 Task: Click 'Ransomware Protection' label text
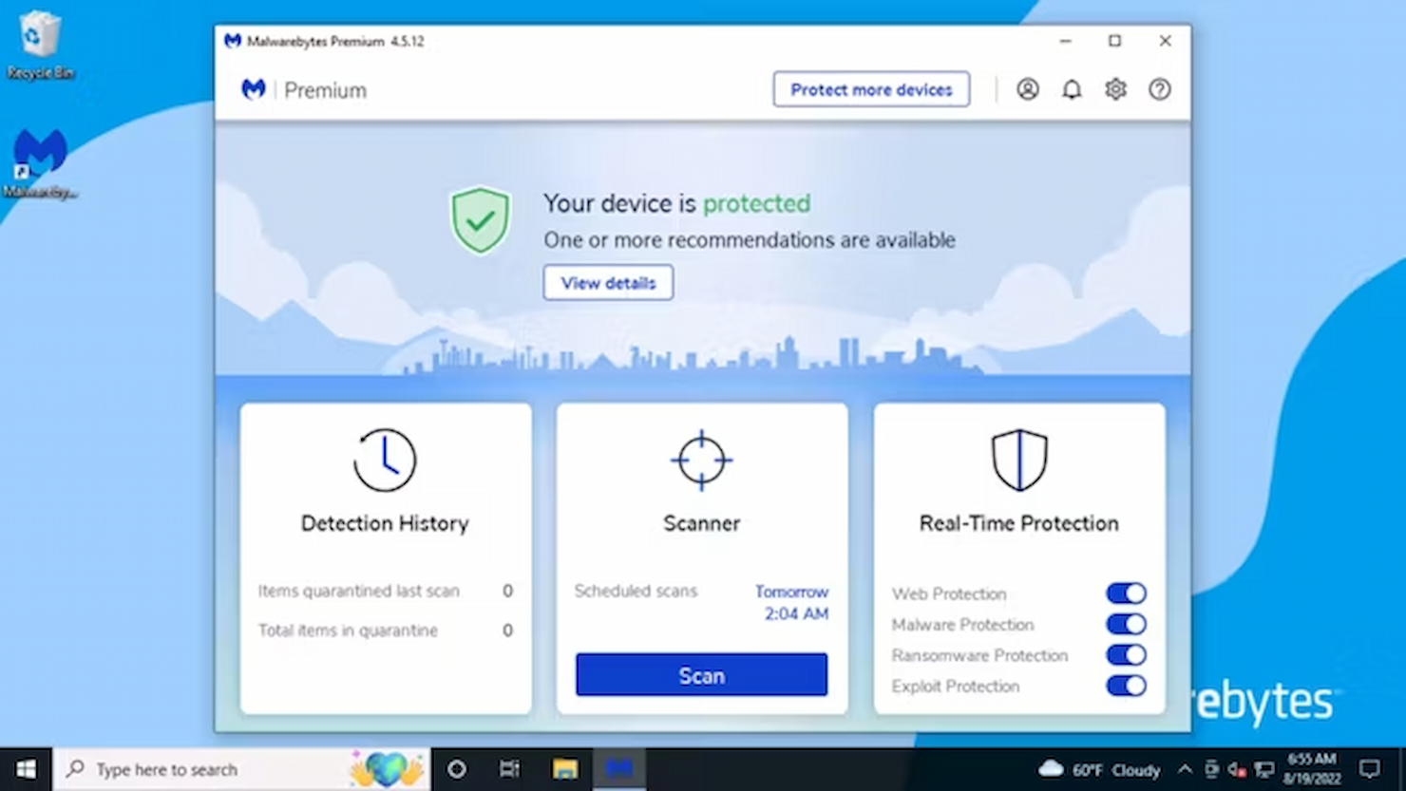pyautogui.click(x=979, y=655)
